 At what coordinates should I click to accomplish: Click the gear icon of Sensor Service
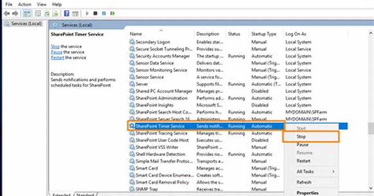pyautogui.click(x=132, y=77)
